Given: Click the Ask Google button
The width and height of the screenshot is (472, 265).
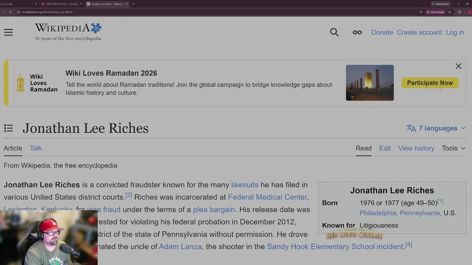Looking at the screenshot, I should 435,12.
